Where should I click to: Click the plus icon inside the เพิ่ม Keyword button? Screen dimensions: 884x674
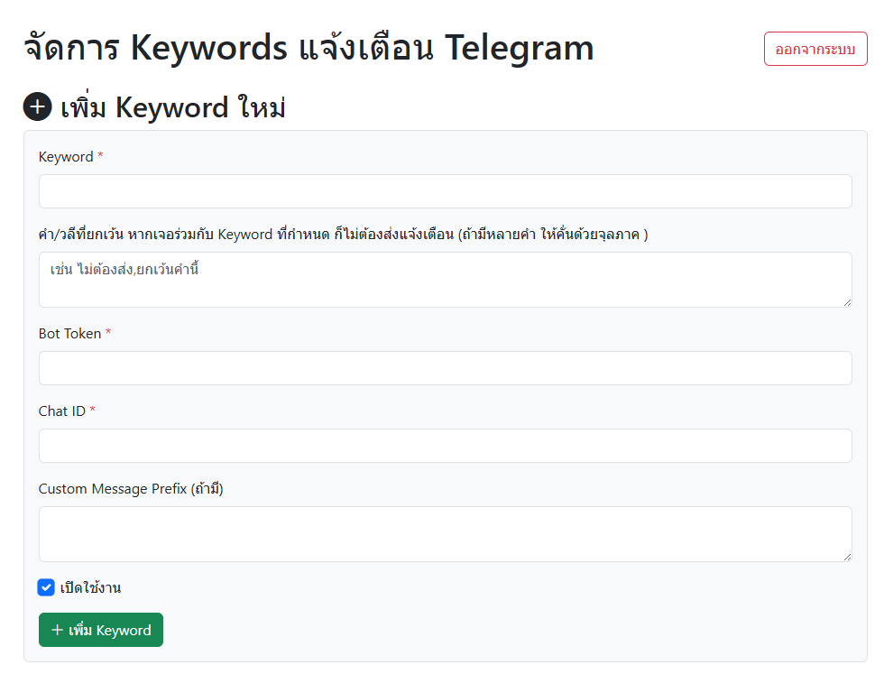click(57, 630)
